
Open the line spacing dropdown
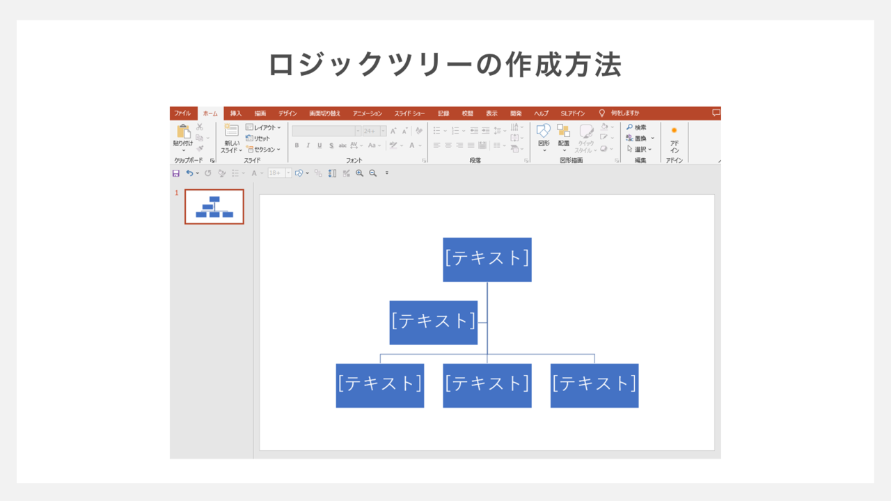point(500,130)
